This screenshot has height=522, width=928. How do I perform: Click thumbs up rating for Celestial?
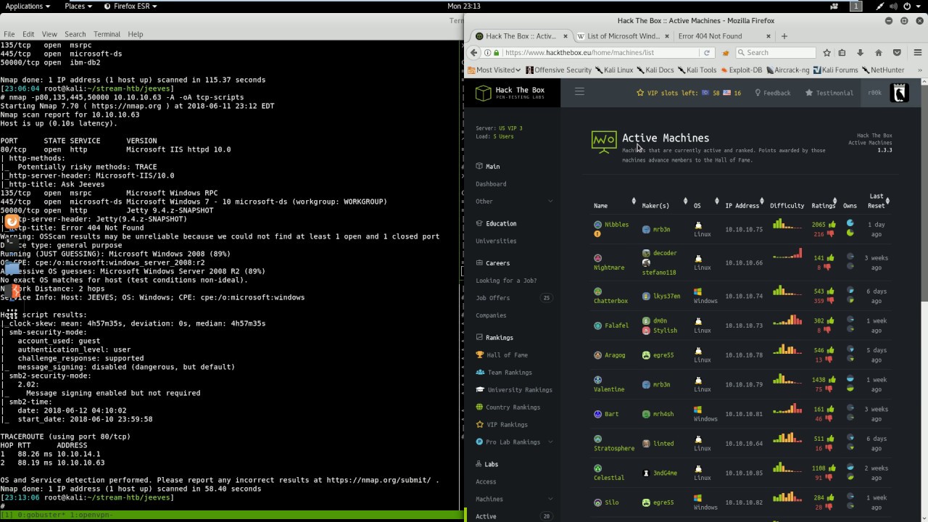pos(832,468)
